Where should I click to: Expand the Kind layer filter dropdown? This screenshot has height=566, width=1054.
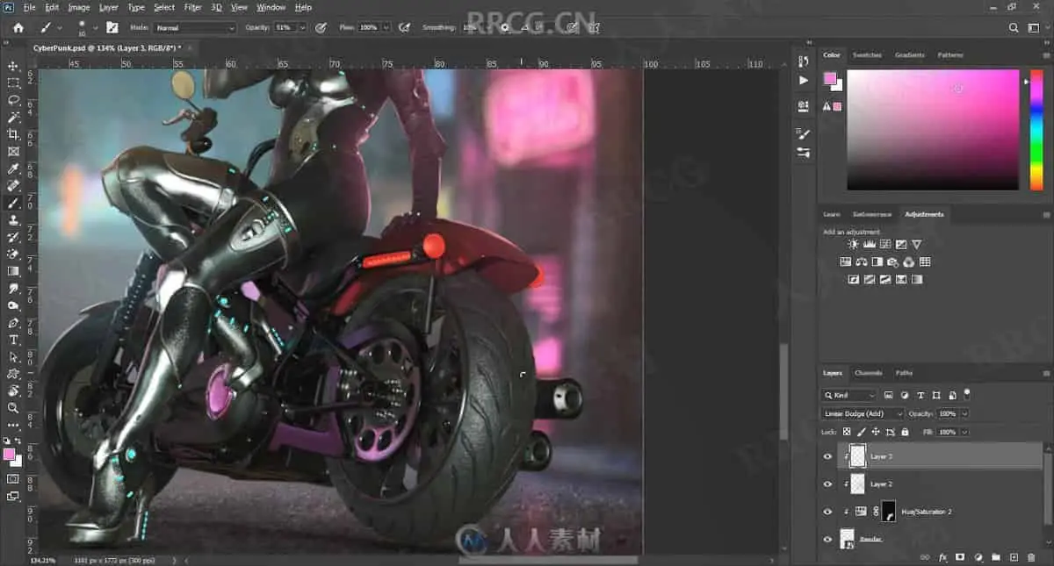849,396
